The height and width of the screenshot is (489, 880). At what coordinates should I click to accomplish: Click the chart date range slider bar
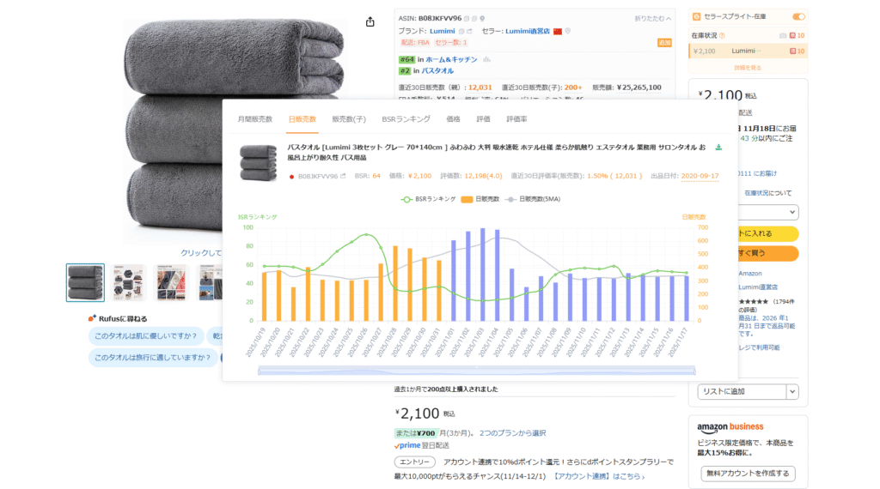(476, 371)
